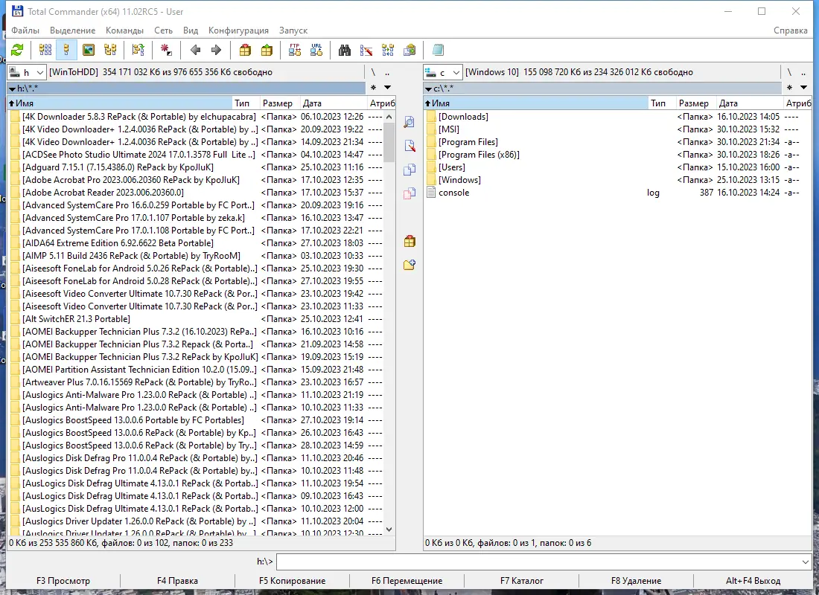Click the pack files toolbar icon

tap(245, 50)
